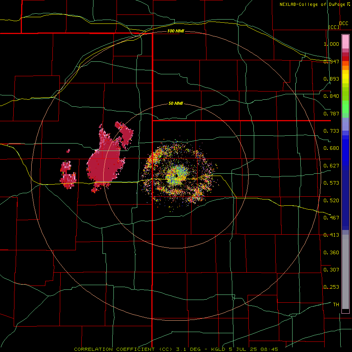Click the 100 NMI range ring label
The height and width of the screenshot is (352, 352).
coord(176,31)
